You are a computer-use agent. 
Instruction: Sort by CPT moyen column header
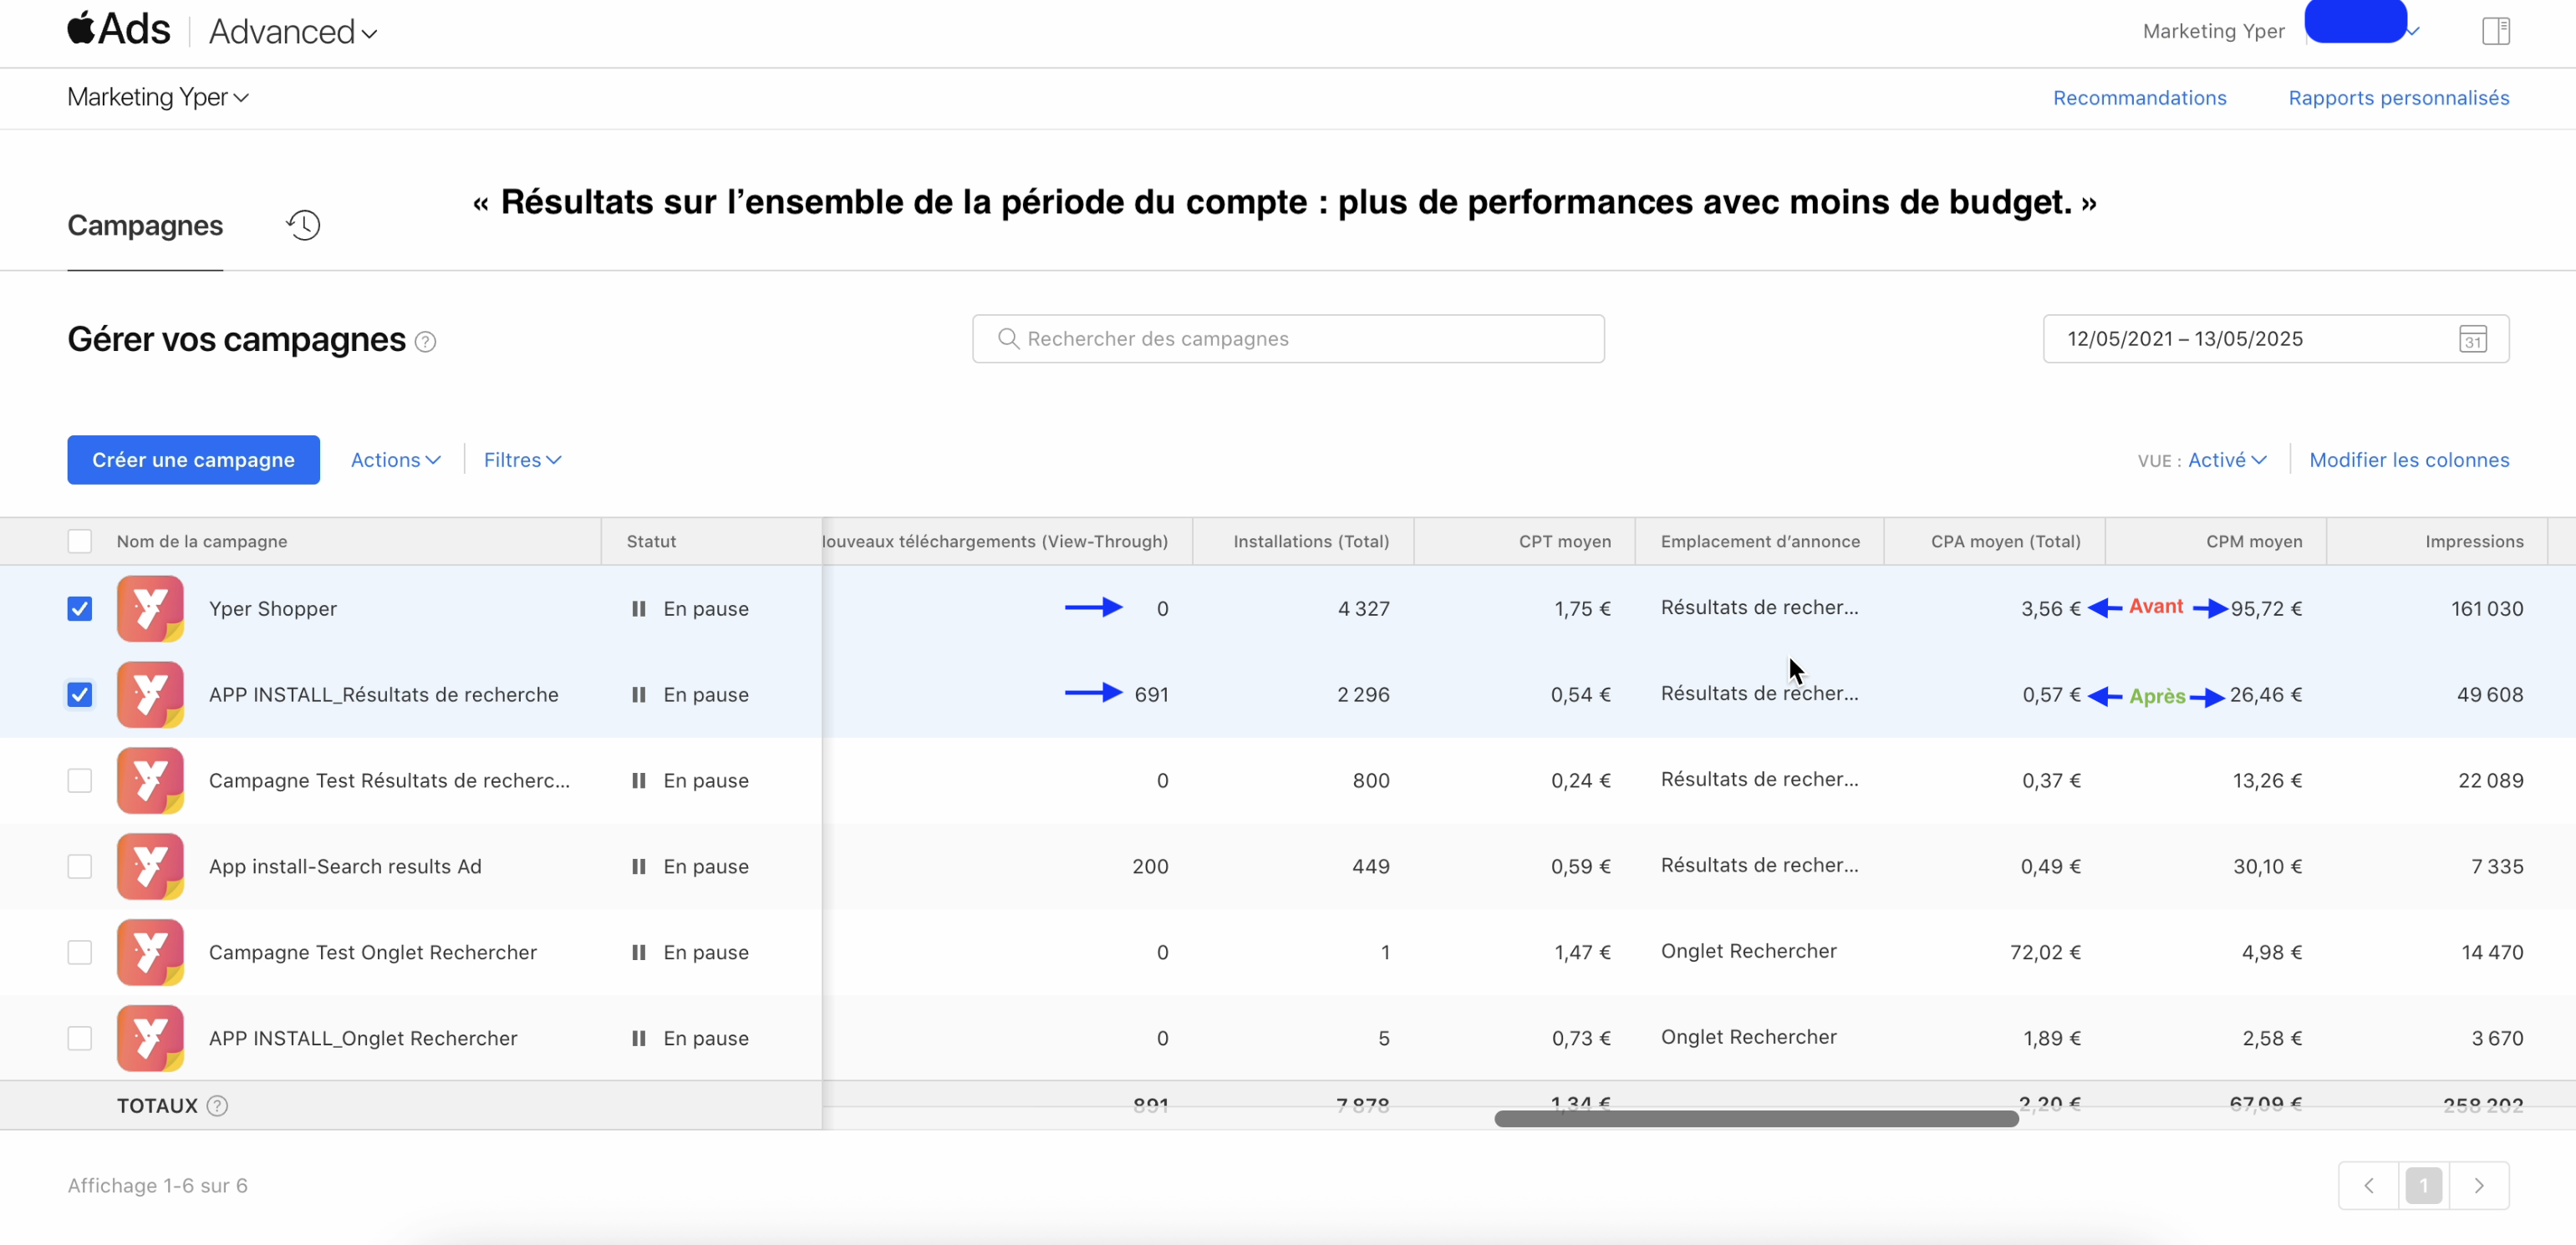point(1565,541)
